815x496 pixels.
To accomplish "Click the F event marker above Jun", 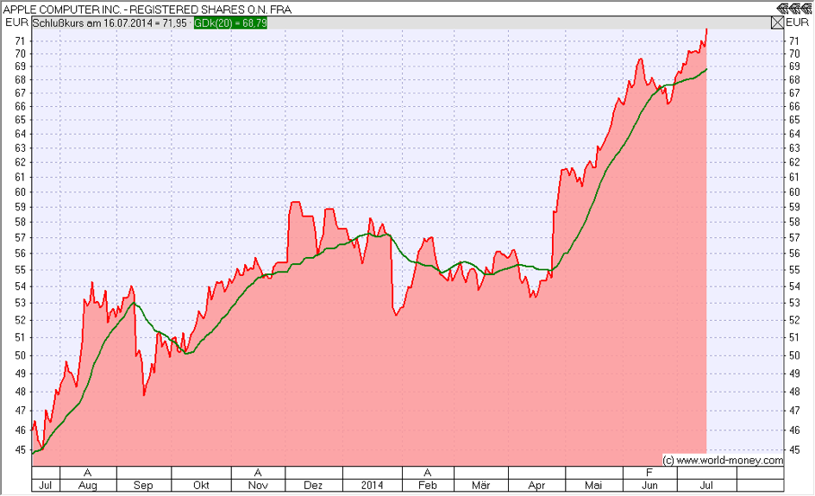I will point(649,473).
